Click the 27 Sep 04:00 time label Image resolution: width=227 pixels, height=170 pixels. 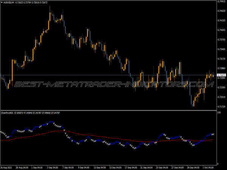[178, 168]
